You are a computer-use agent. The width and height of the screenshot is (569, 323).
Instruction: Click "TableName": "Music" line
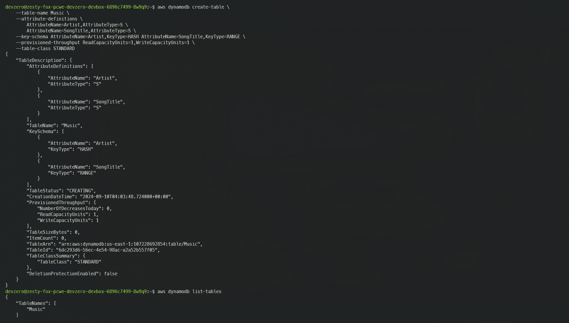coord(55,126)
